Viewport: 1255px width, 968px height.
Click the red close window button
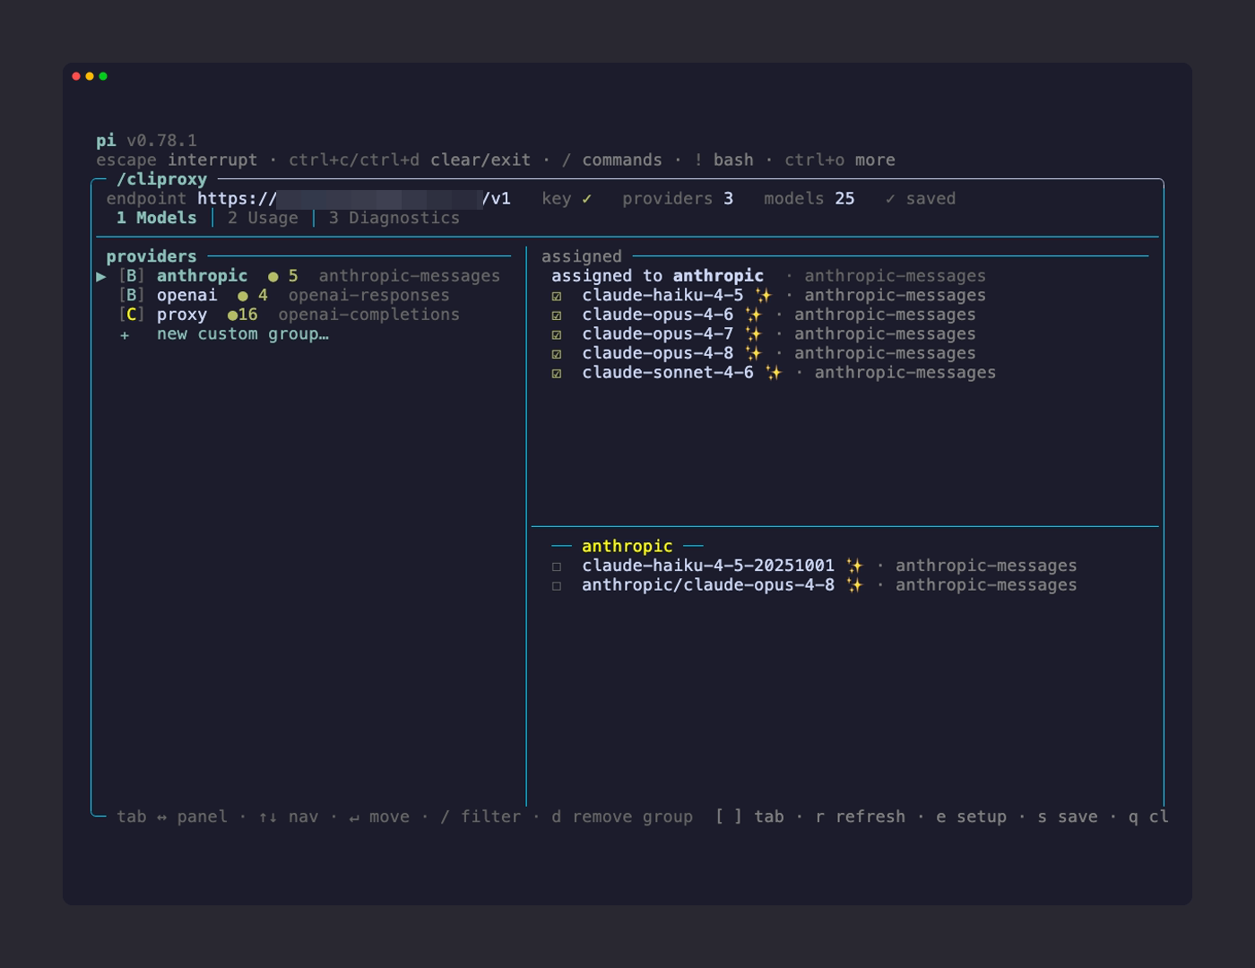click(x=76, y=76)
